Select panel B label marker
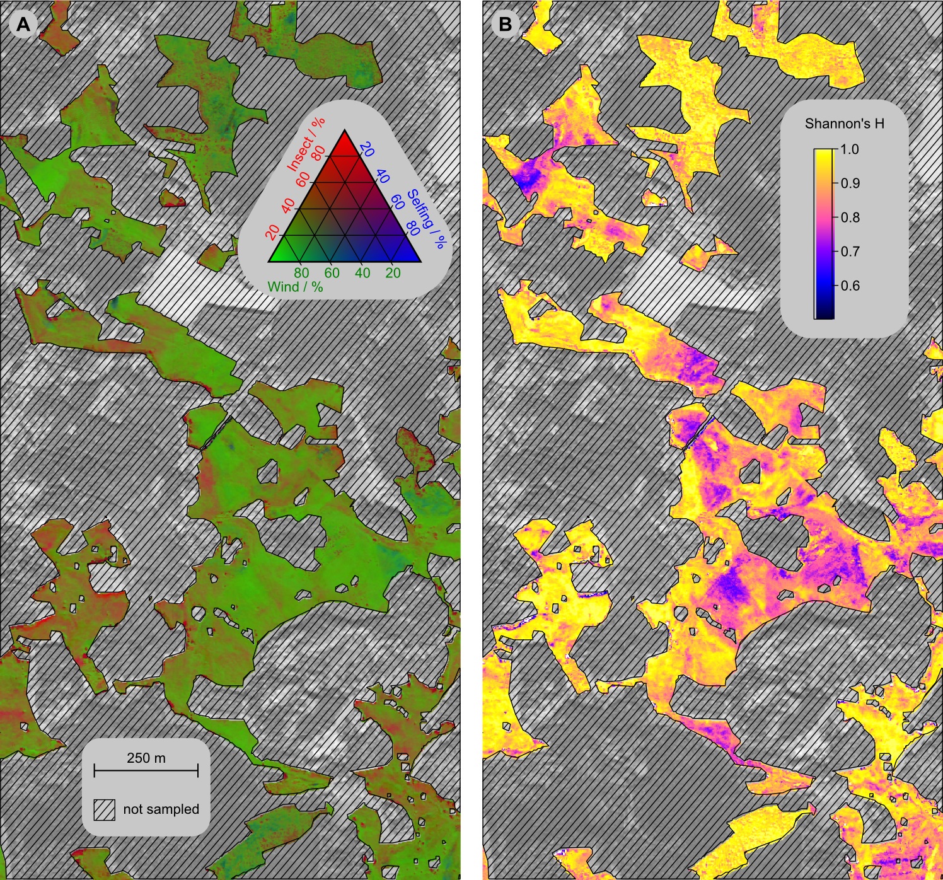 click(504, 24)
